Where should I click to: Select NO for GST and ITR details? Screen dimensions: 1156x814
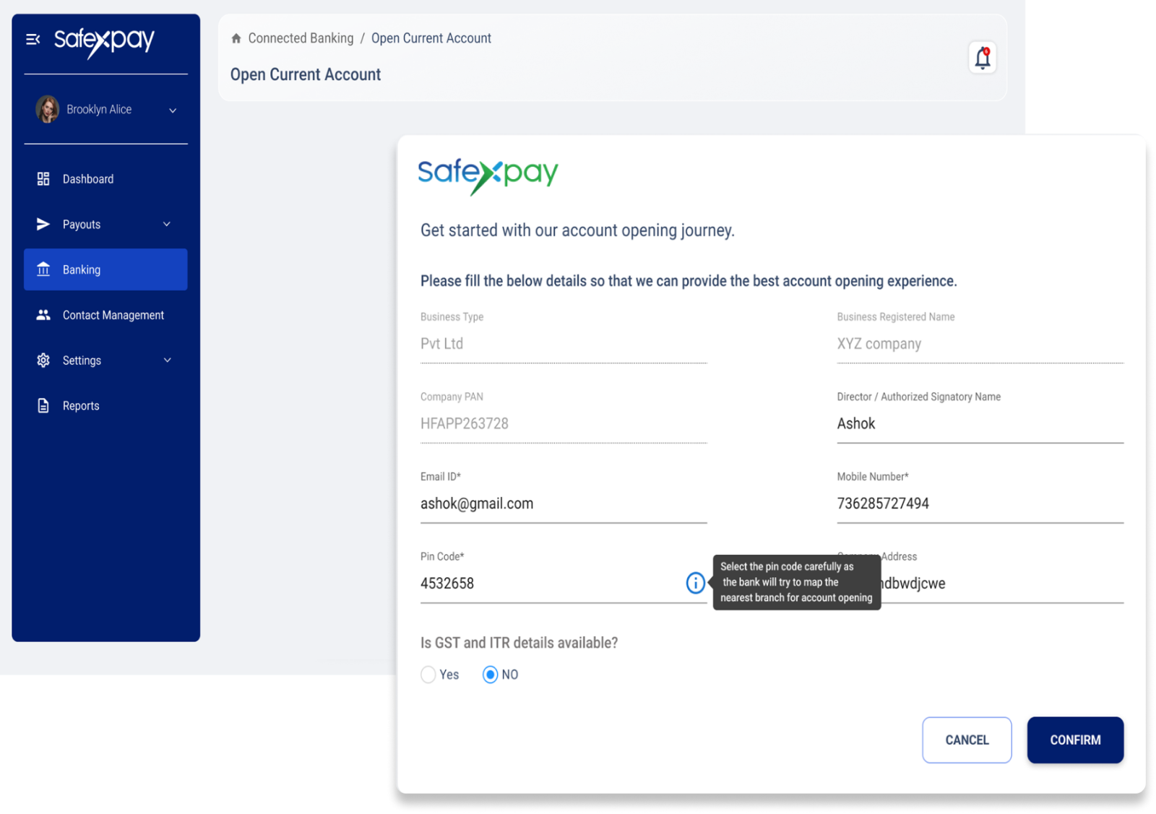pyautogui.click(x=491, y=675)
